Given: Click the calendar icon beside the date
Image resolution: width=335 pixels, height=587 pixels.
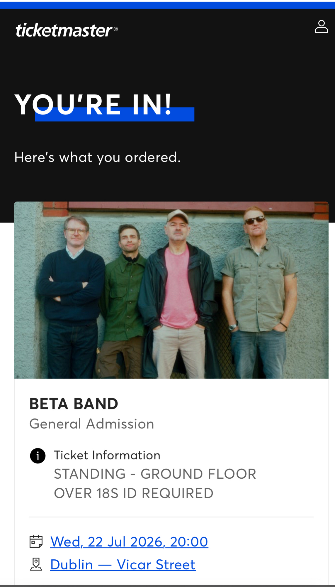Looking at the screenshot, I should (x=36, y=542).
